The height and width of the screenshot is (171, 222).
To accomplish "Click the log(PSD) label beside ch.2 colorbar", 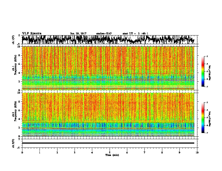I will click(x=210, y=119).
